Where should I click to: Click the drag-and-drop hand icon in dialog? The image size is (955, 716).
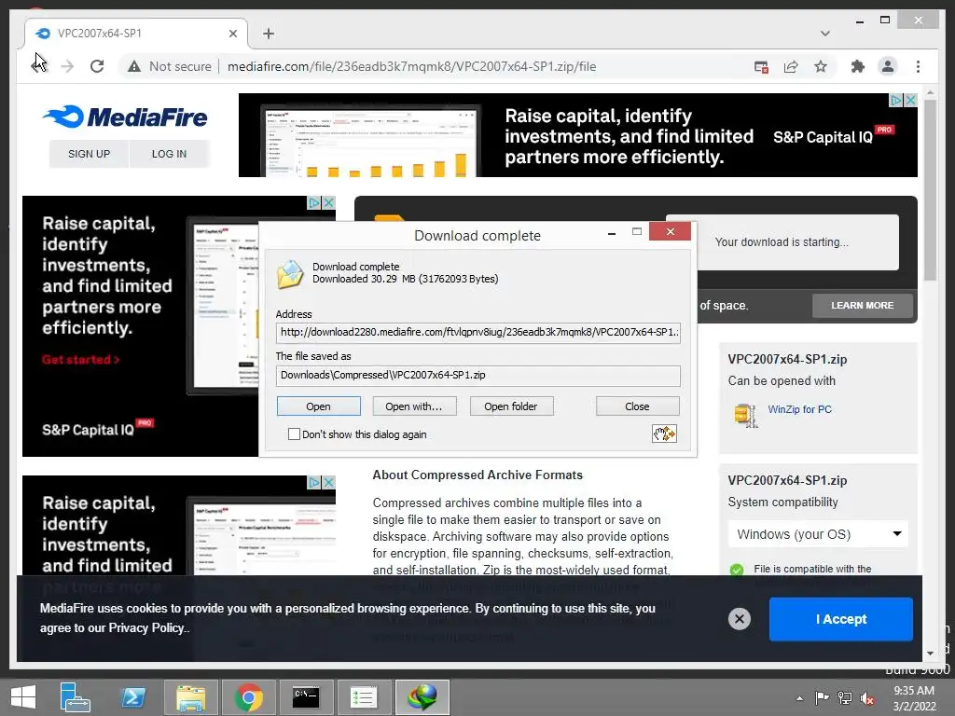pos(664,434)
